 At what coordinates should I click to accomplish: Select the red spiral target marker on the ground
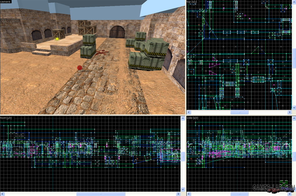click(x=80, y=68)
